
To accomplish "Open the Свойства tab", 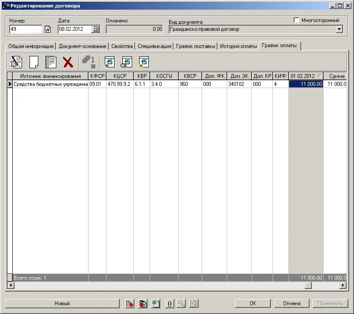I will coord(122,46).
